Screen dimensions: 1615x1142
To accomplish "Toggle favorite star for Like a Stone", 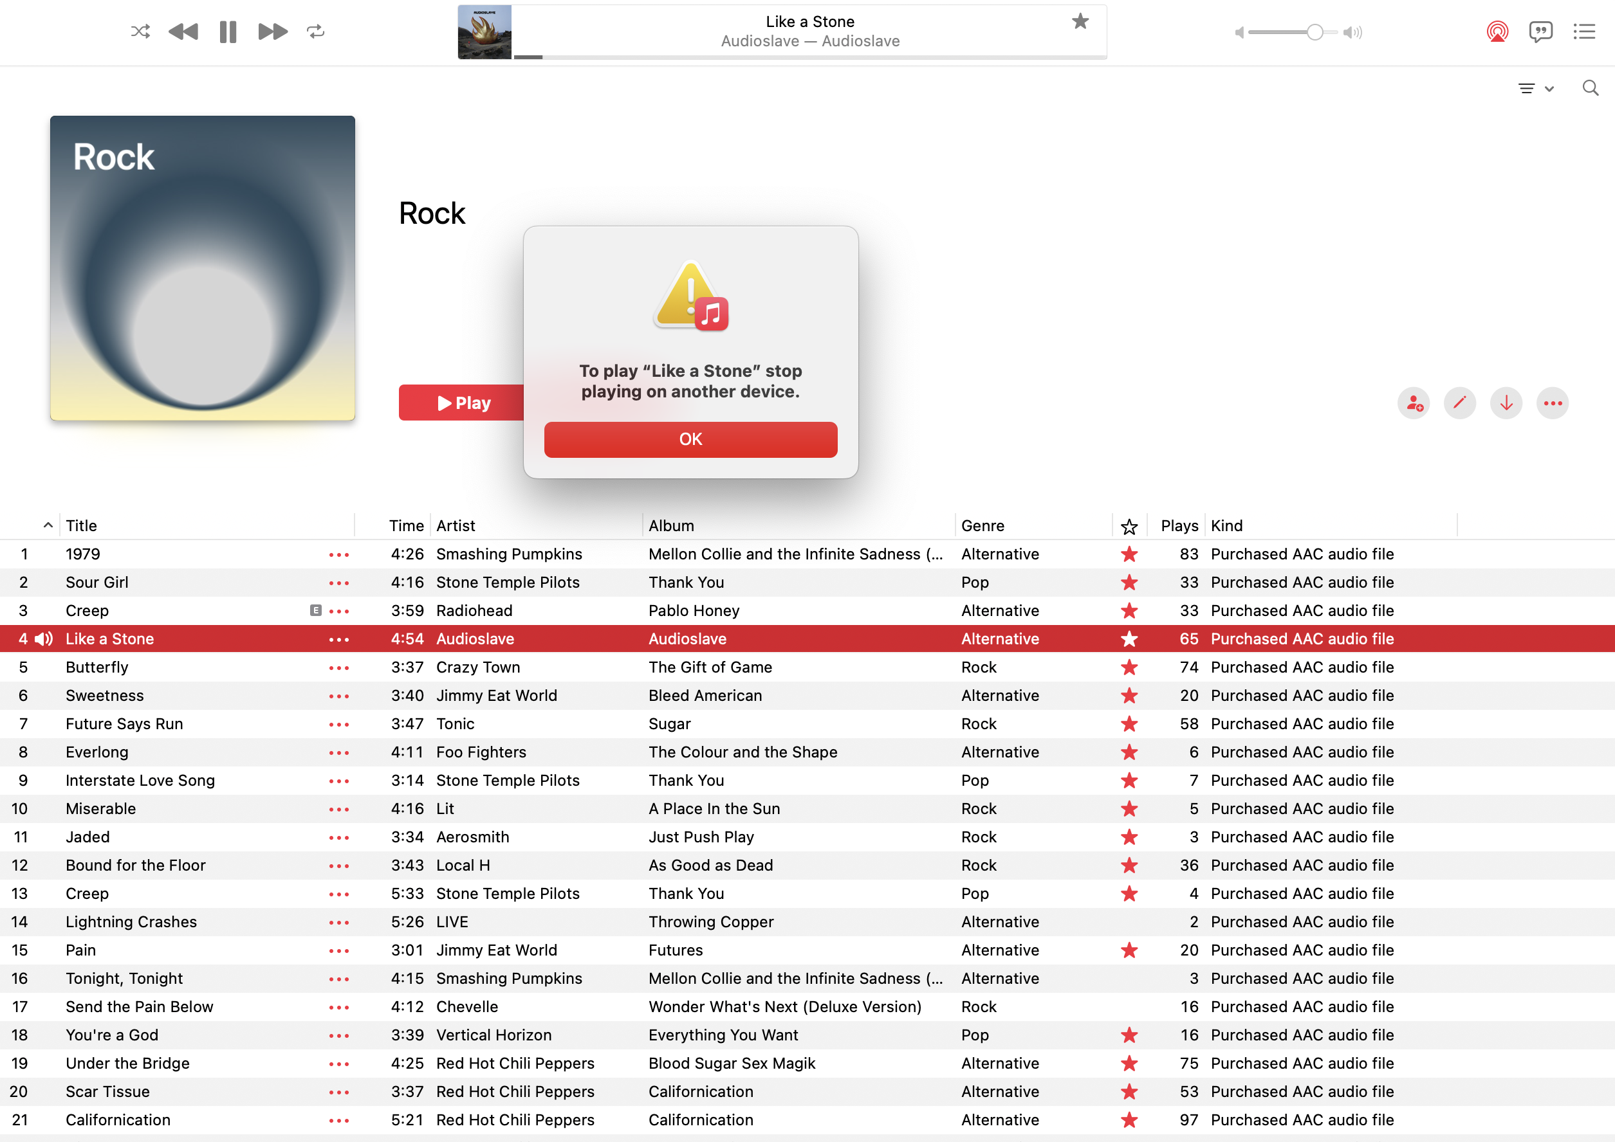I will 1129,639.
